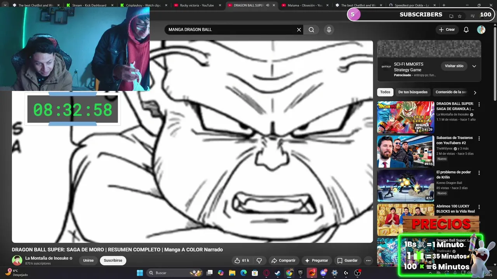Open Windows Start menu

tap(140, 273)
